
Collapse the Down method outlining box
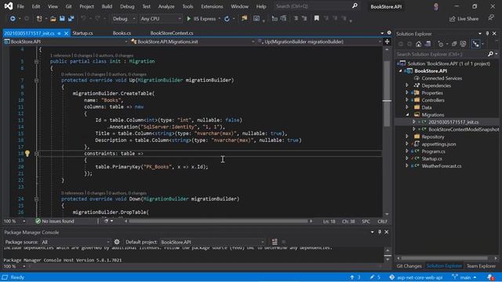[x=36, y=199]
